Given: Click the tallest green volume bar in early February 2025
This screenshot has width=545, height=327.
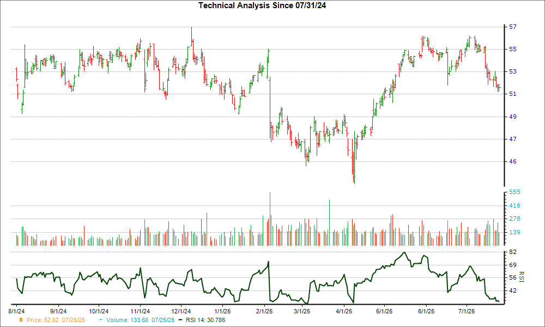Looking at the screenshot, I should (270, 219).
